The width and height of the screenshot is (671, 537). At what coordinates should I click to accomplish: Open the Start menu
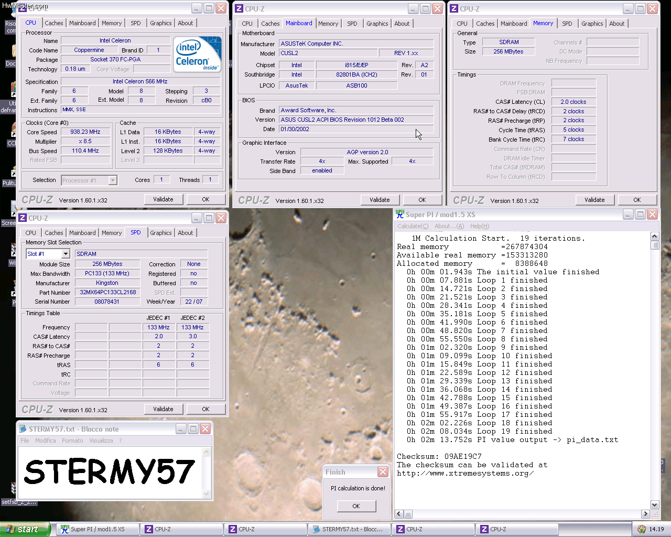click(25, 529)
